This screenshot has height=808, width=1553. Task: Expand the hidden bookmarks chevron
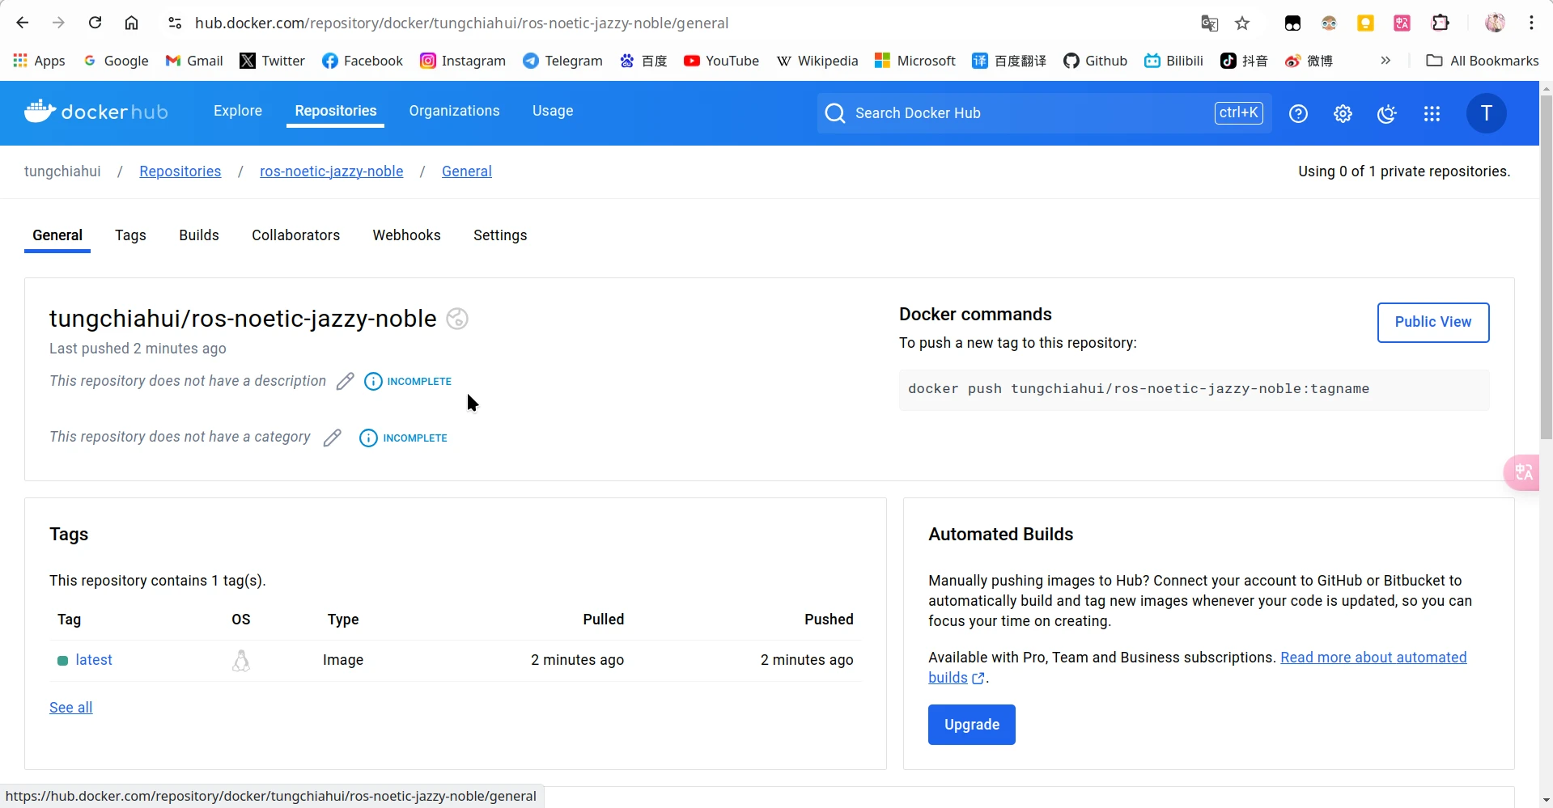[1385, 61]
